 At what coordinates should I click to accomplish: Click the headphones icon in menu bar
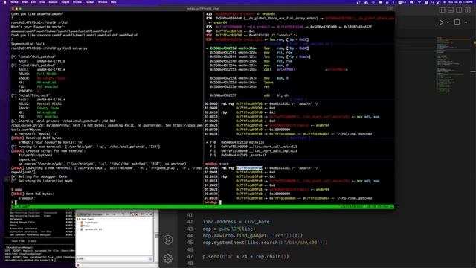pos(387,2)
